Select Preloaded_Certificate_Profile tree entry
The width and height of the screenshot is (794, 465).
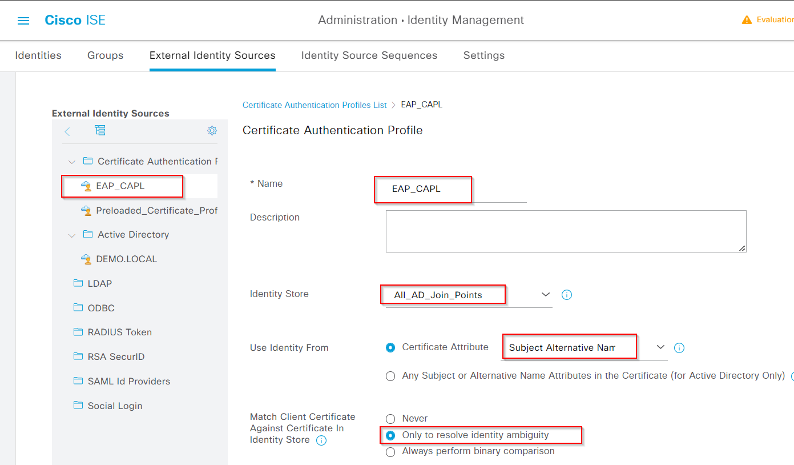pos(157,210)
